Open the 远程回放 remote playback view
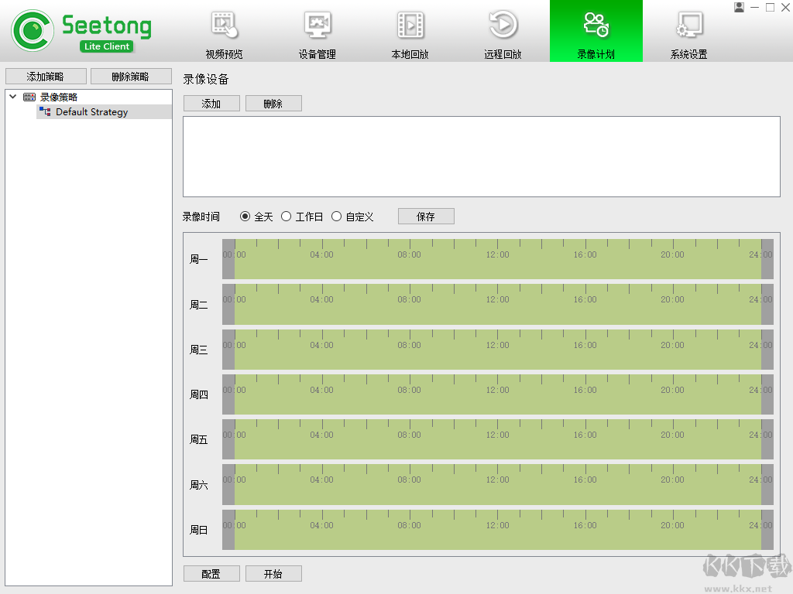 pyautogui.click(x=503, y=31)
